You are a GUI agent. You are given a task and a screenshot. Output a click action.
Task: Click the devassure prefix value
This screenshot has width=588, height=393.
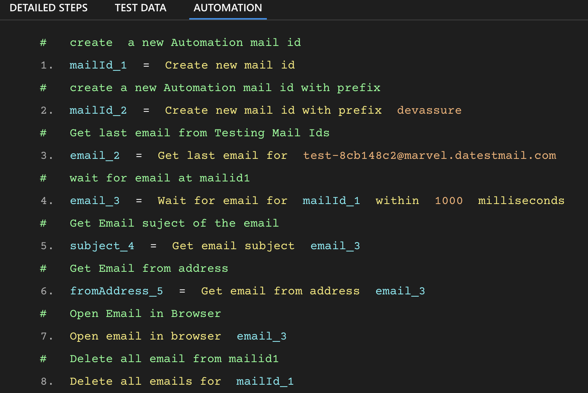pos(429,110)
